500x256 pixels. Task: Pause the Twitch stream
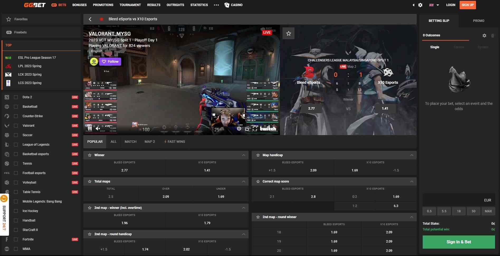click(x=90, y=128)
